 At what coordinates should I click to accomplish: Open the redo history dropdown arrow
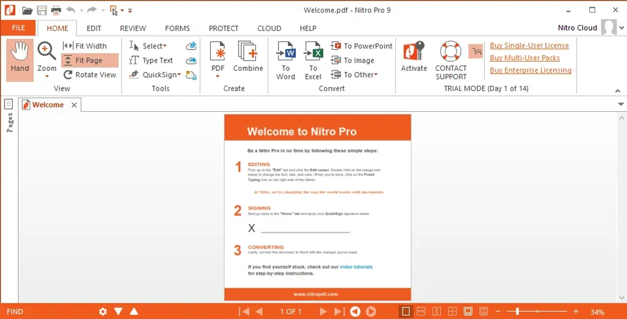[x=103, y=11]
